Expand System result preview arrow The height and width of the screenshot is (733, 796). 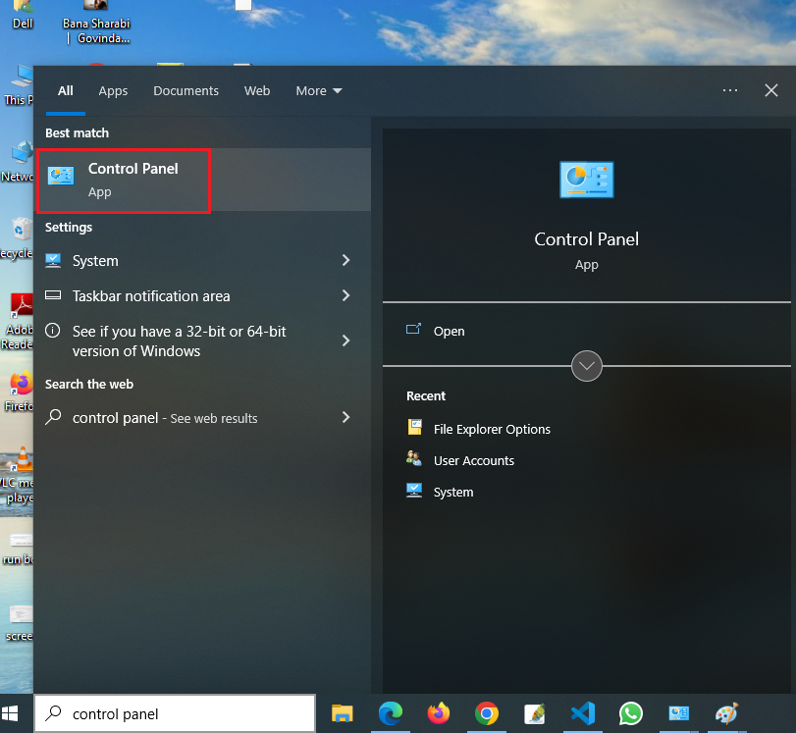click(x=346, y=260)
